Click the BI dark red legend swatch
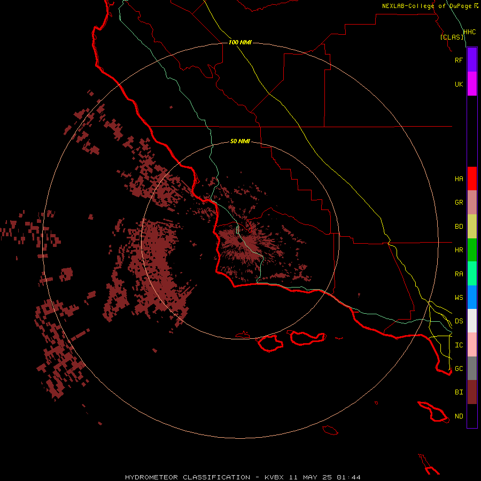 (472, 392)
